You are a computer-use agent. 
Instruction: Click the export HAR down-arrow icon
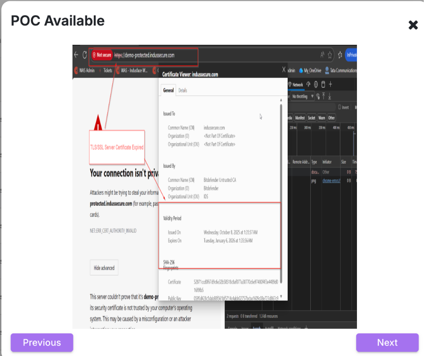tap(330, 96)
